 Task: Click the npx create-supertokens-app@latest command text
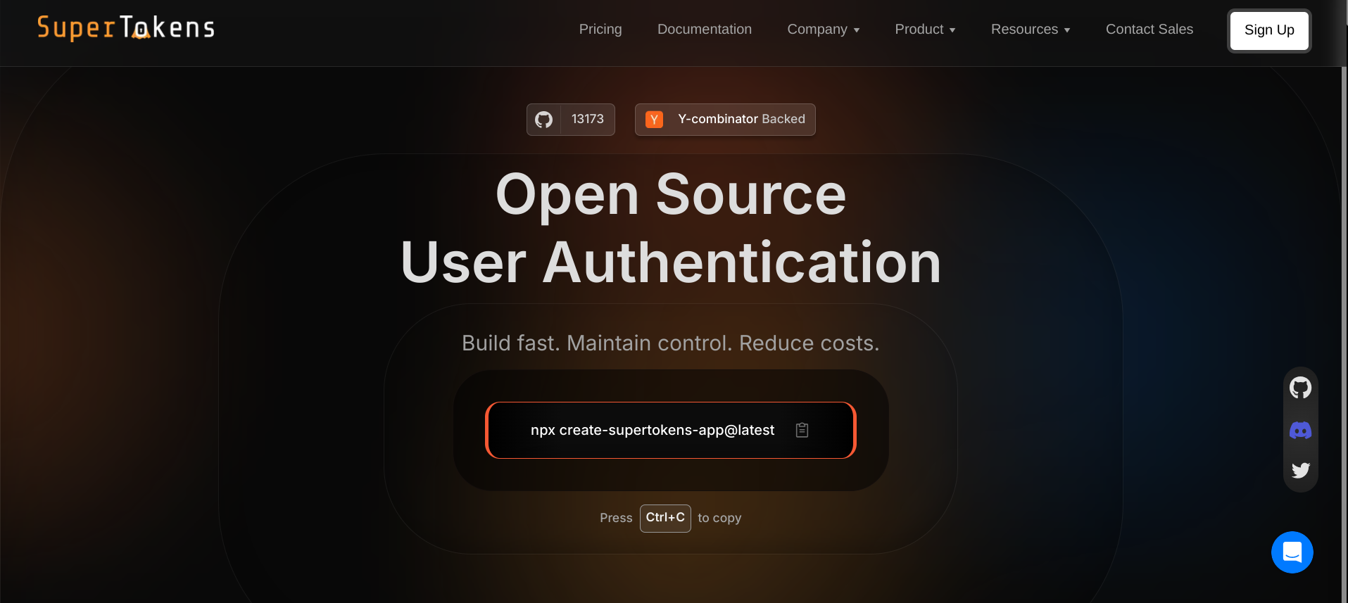(653, 430)
